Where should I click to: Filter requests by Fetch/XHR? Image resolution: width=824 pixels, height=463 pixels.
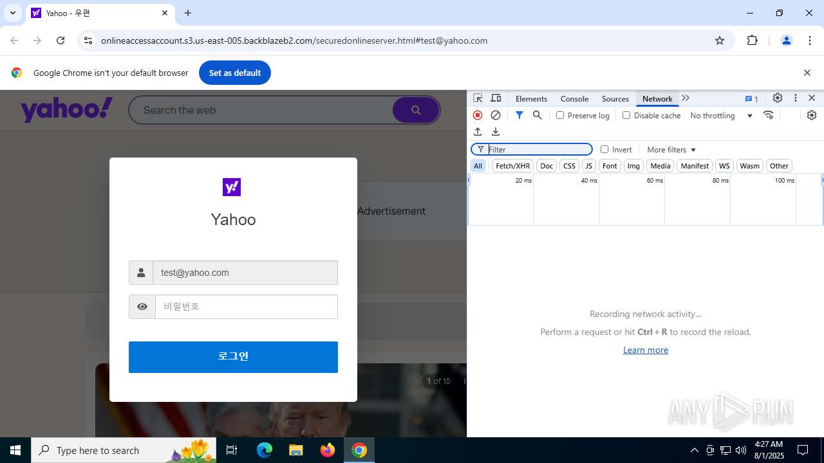513,166
